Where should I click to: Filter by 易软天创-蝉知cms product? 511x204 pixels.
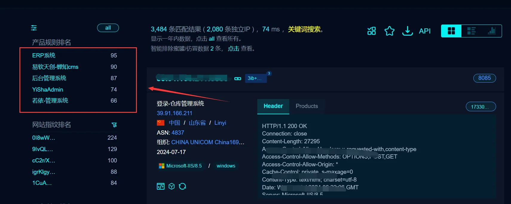click(x=55, y=67)
